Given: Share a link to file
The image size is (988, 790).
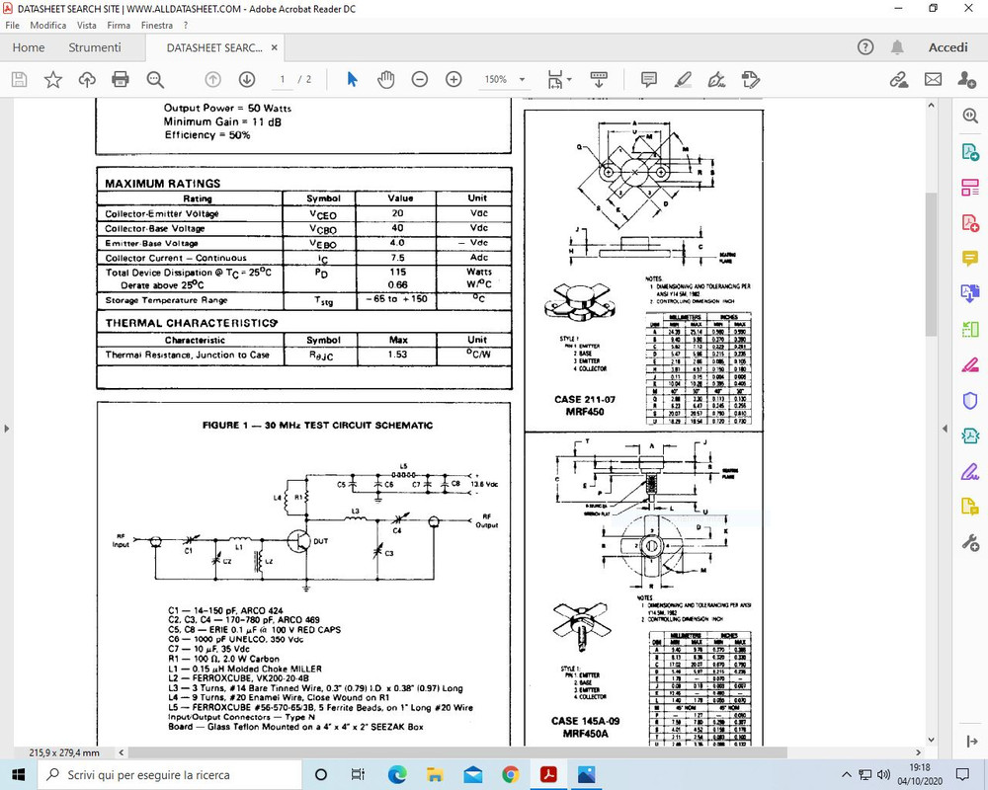Looking at the screenshot, I should pyautogui.click(x=898, y=79).
